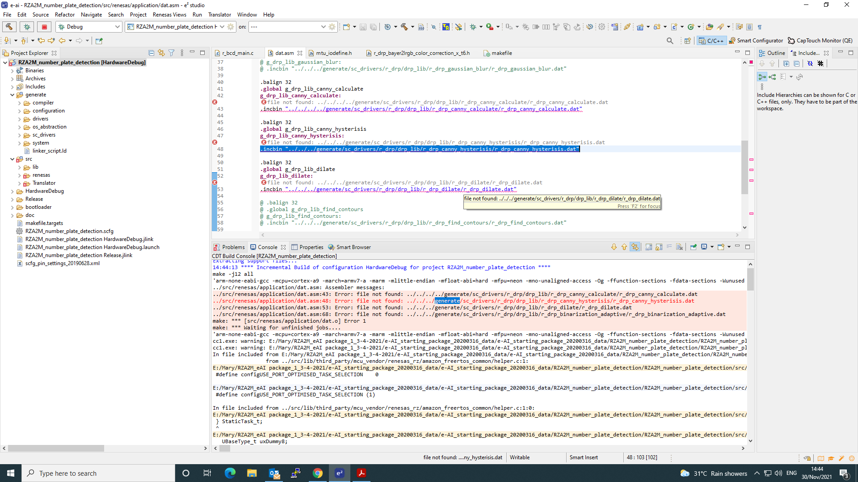Expand the sc_drivers folder
Viewport: 858px width, 482px height.
(19, 135)
